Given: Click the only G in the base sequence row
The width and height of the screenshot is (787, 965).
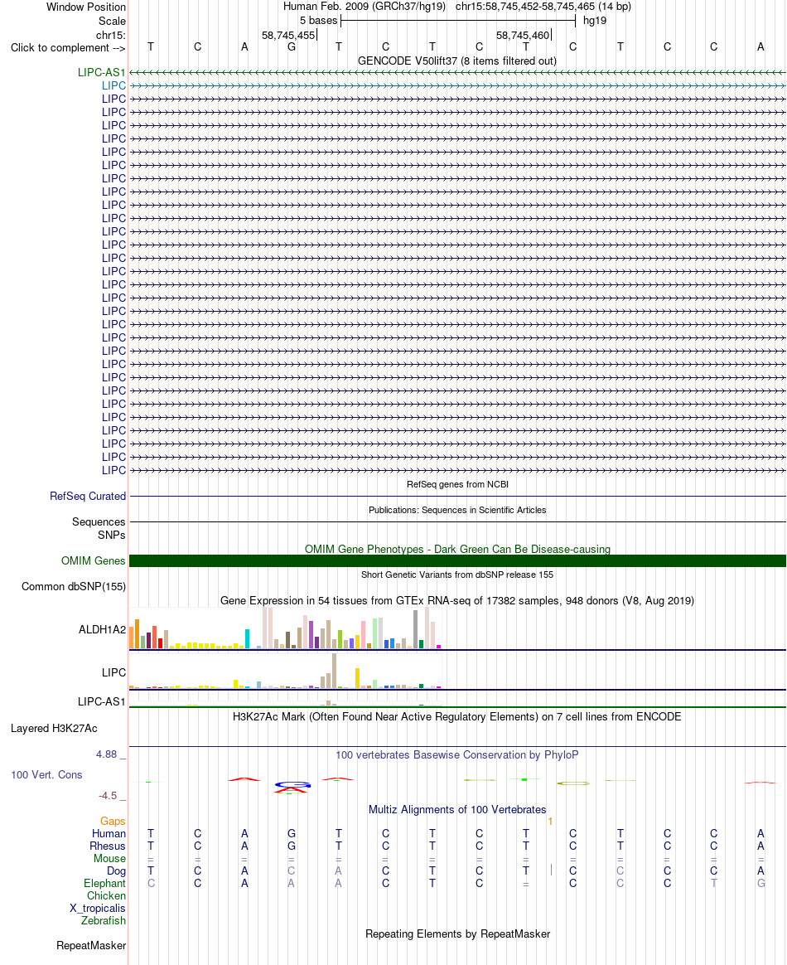Looking at the screenshot, I should 292,46.
